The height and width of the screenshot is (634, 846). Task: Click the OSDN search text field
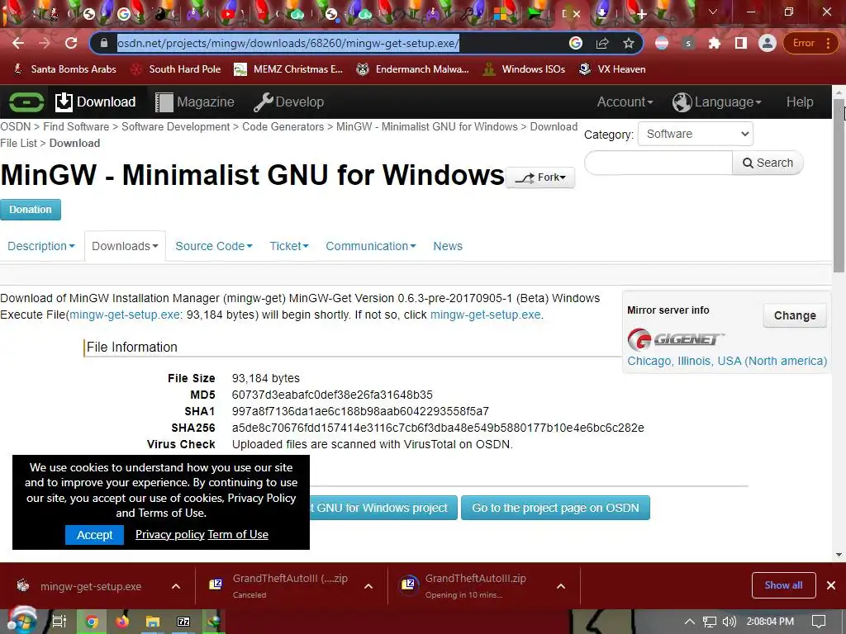click(658, 163)
